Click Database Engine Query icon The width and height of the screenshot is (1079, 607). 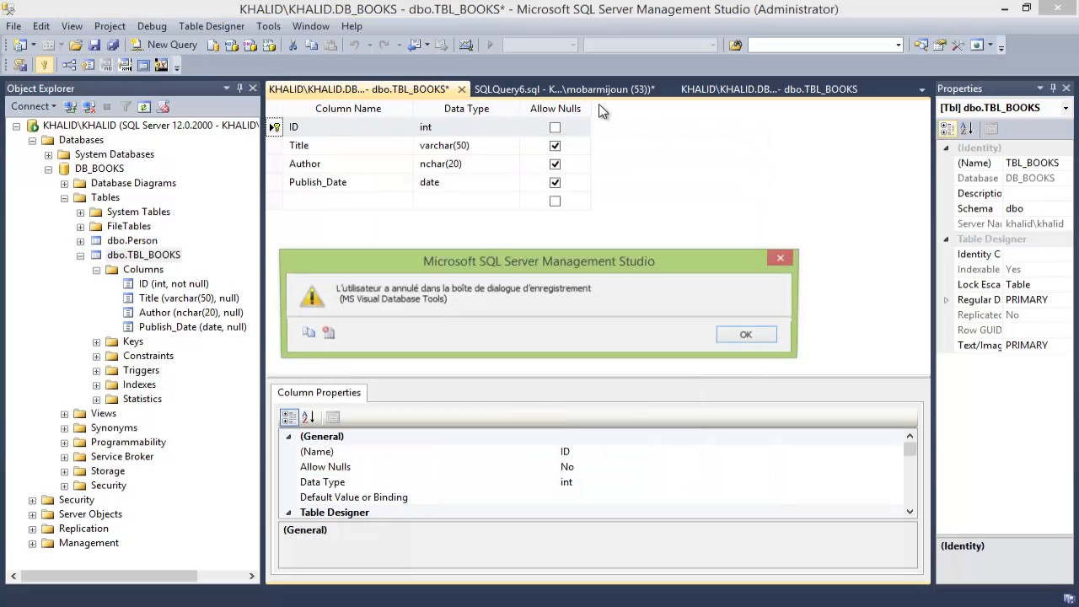click(213, 45)
